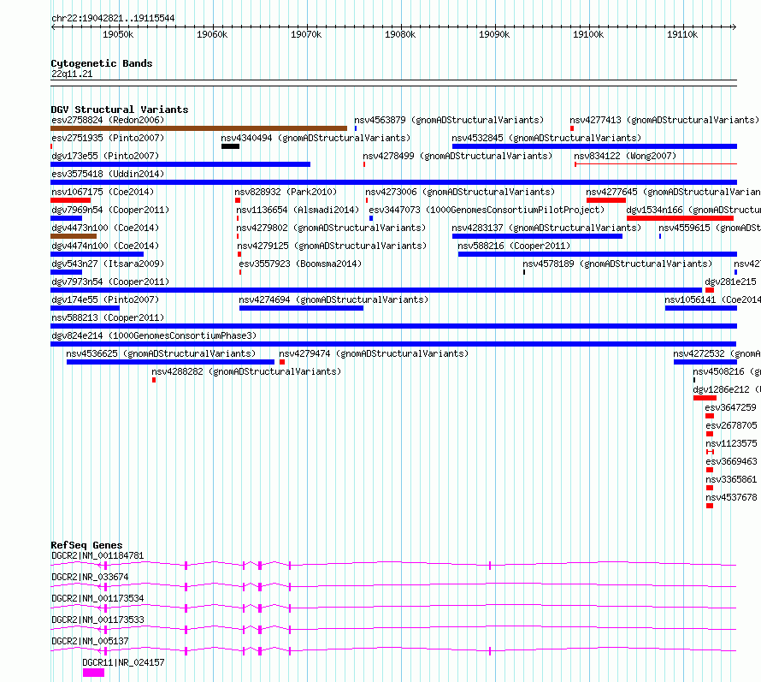Screen dimensions: 761x682
Task: Open the dgv281e215 variant label
Action: (730, 282)
